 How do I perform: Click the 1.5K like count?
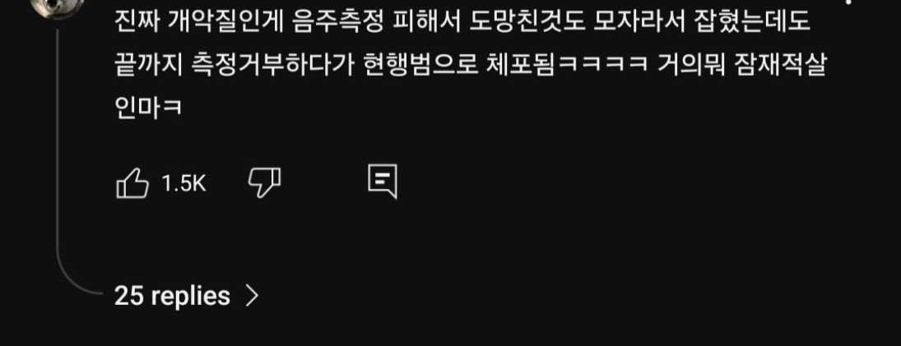coord(183,183)
